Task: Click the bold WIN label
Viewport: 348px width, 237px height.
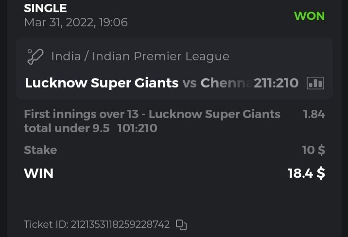Action: (x=38, y=173)
